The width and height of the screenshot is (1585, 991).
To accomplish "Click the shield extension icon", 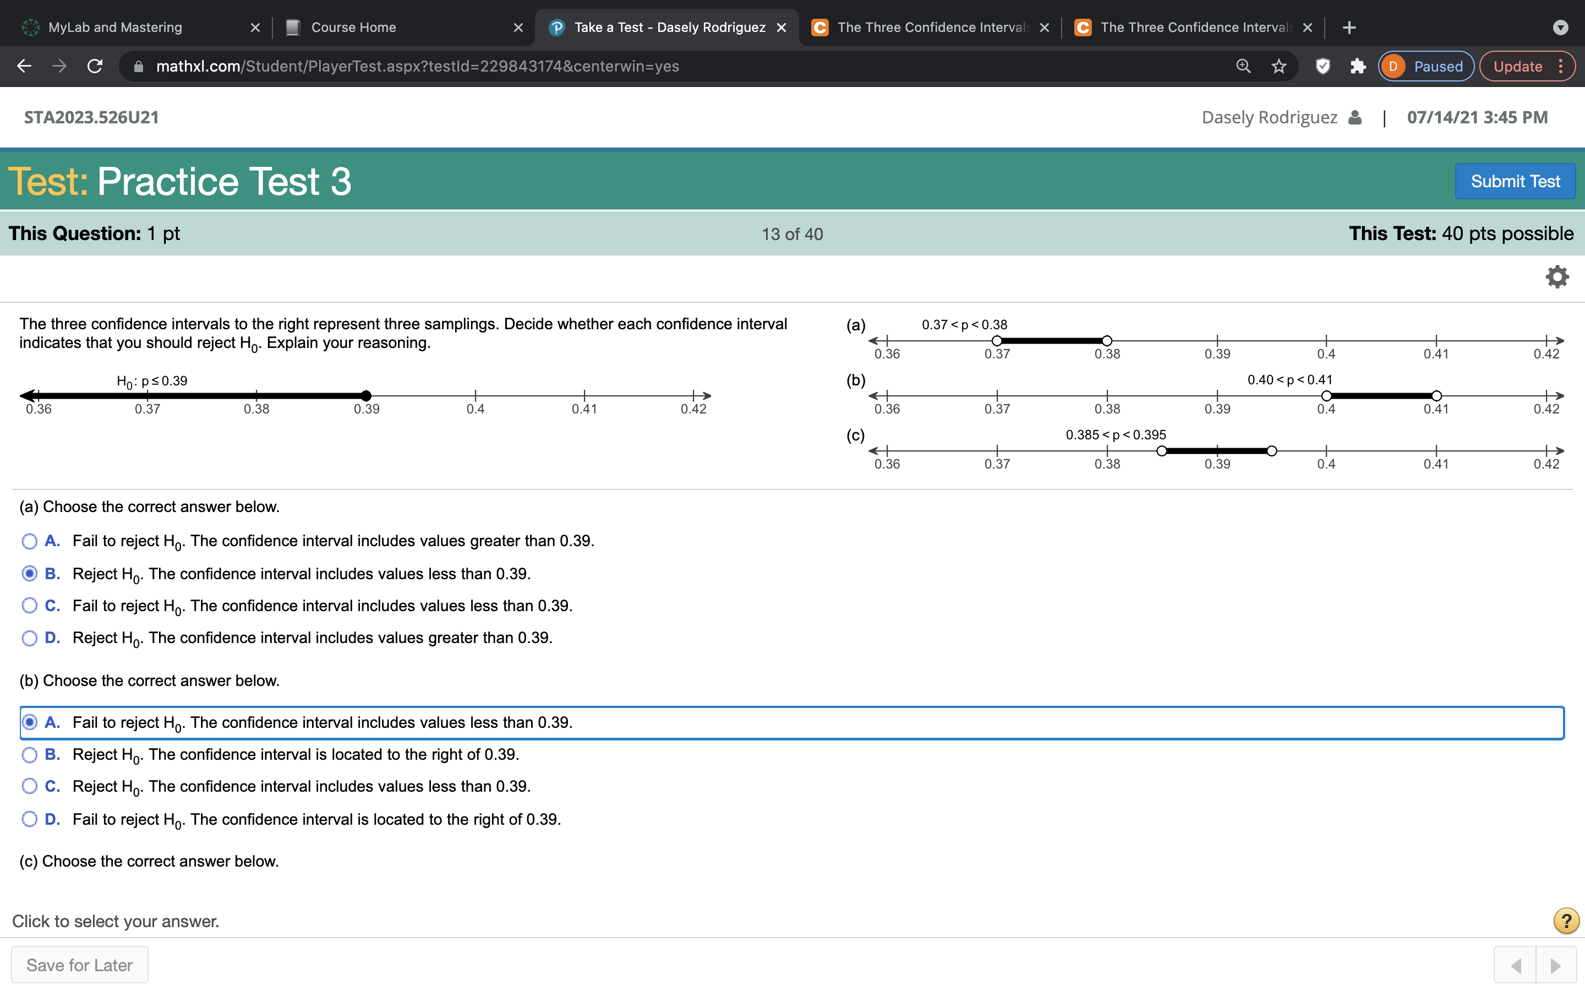I will (x=1322, y=66).
